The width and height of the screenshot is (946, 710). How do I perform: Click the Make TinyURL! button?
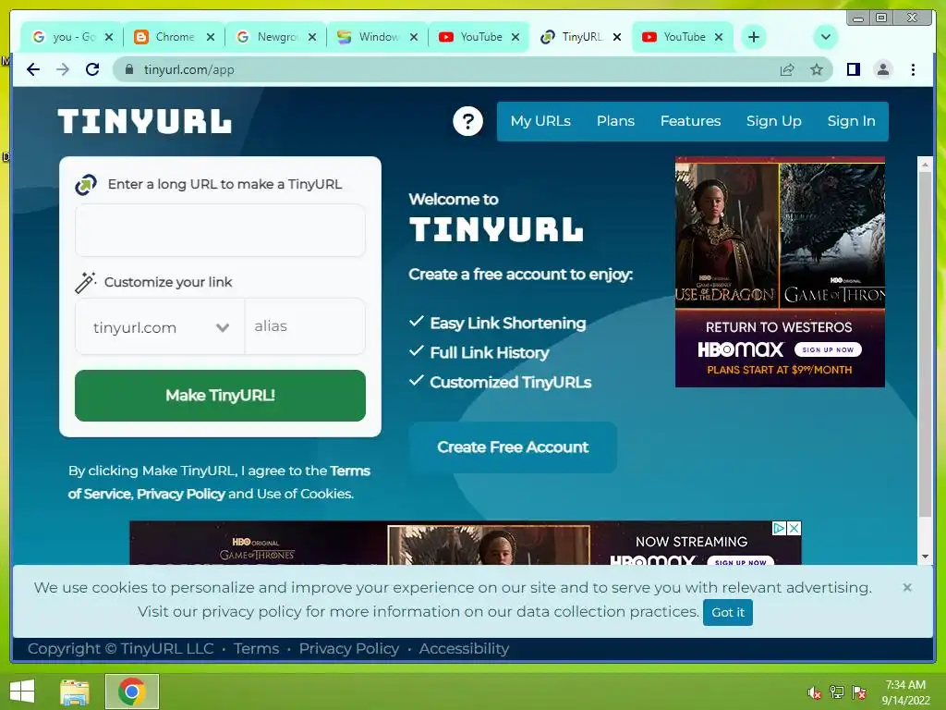pyautogui.click(x=220, y=396)
